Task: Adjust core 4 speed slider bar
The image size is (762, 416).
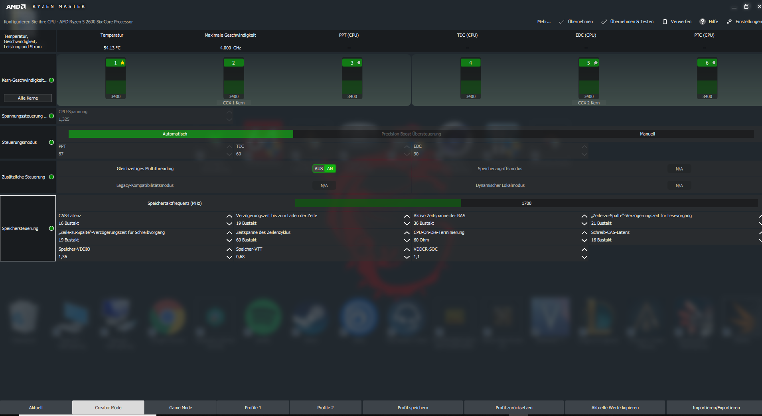Action: click(471, 80)
